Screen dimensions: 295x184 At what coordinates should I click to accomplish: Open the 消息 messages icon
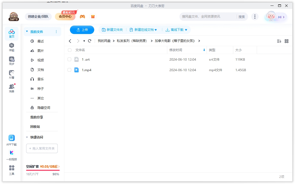(x=12, y=87)
